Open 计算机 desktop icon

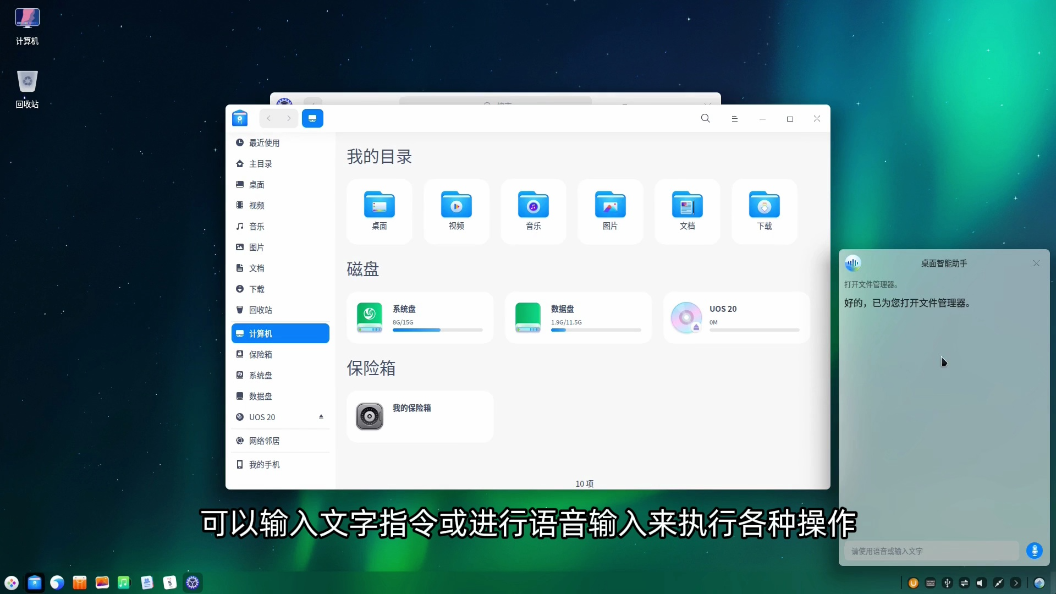(x=27, y=26)
